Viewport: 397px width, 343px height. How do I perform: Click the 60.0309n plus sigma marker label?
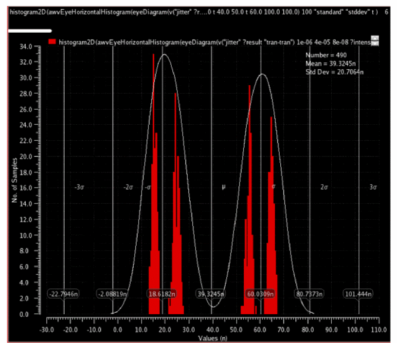coord(260,294)
